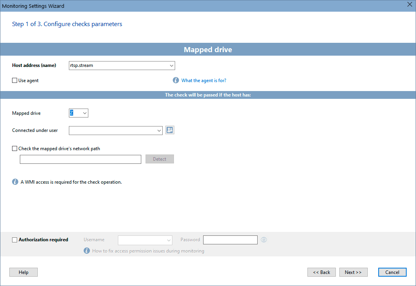Image resolution: width=416 pixels, height=286 pixels.
Task: Go to the Next wizard step
Action: pyautogui.click(x=353, y=272)
